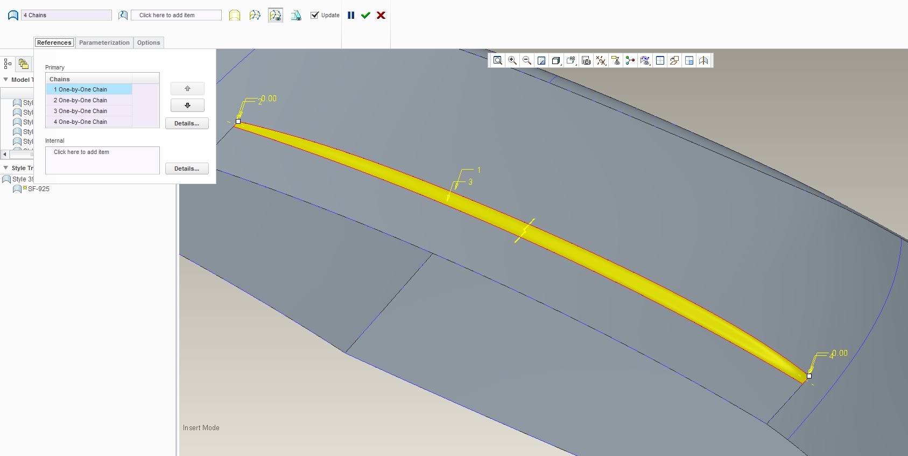Switch to the Options tab
Viewport: 908px width, 456px height.
tap(149, 43)
